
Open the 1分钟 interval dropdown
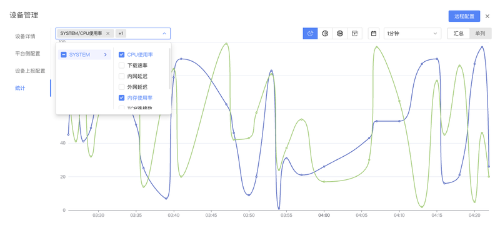coord(412,34)
